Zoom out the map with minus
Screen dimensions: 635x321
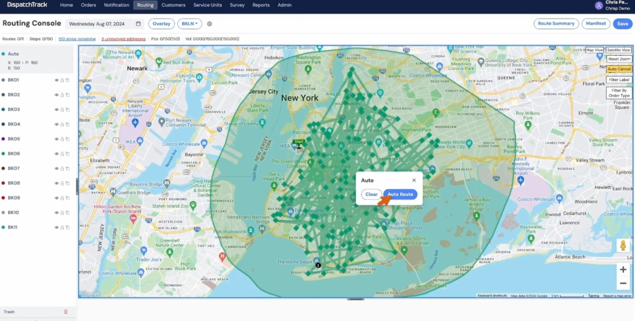click(623, 283)
